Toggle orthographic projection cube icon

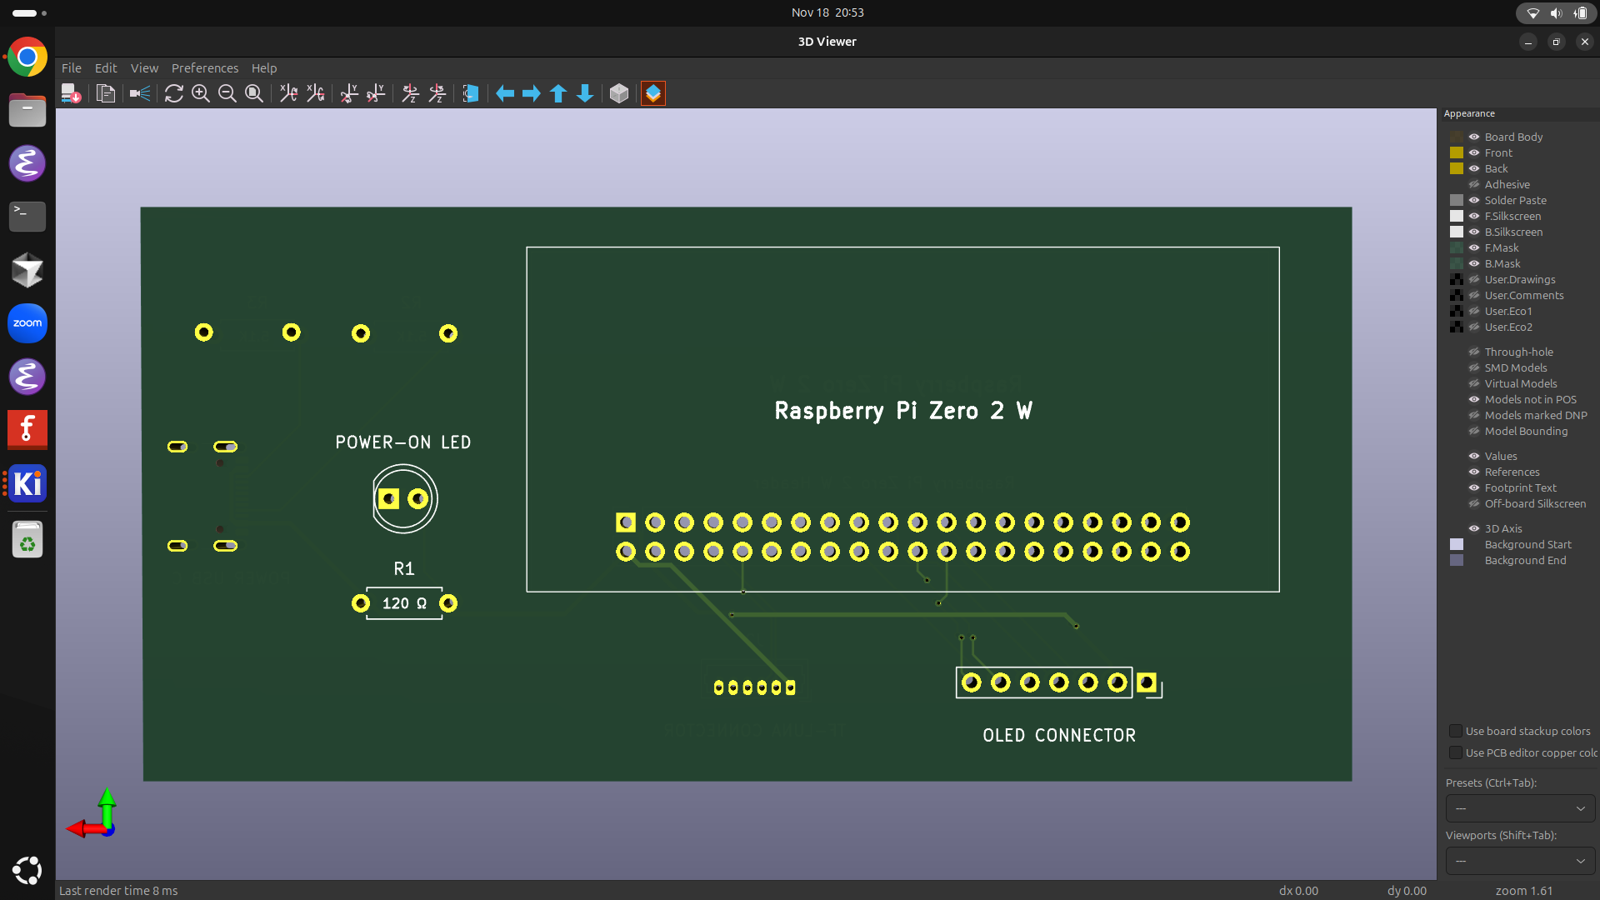click(618, 93)
